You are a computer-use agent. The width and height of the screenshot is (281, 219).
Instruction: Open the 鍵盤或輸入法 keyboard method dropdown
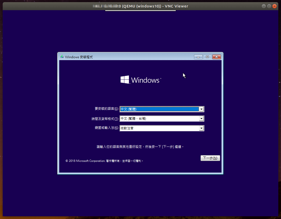click(x=202, y=128)
